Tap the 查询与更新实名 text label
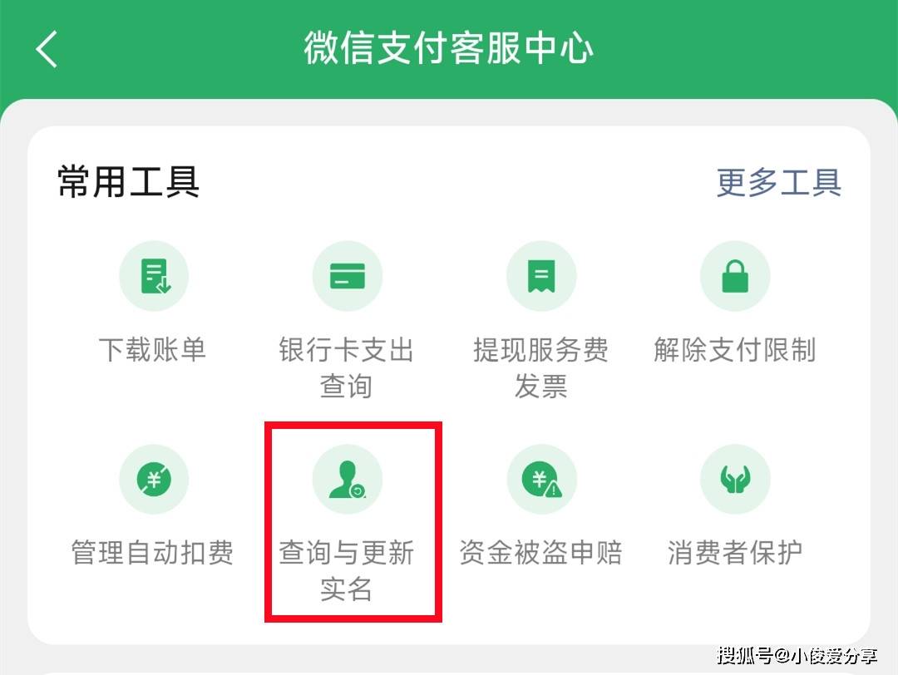The height and width of the screenshot is (675, 898). [347, 571]
